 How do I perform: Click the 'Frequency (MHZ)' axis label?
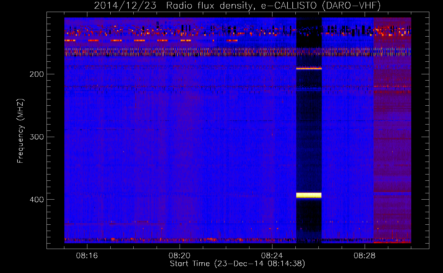pyautogui.click(x=21, y=131)
